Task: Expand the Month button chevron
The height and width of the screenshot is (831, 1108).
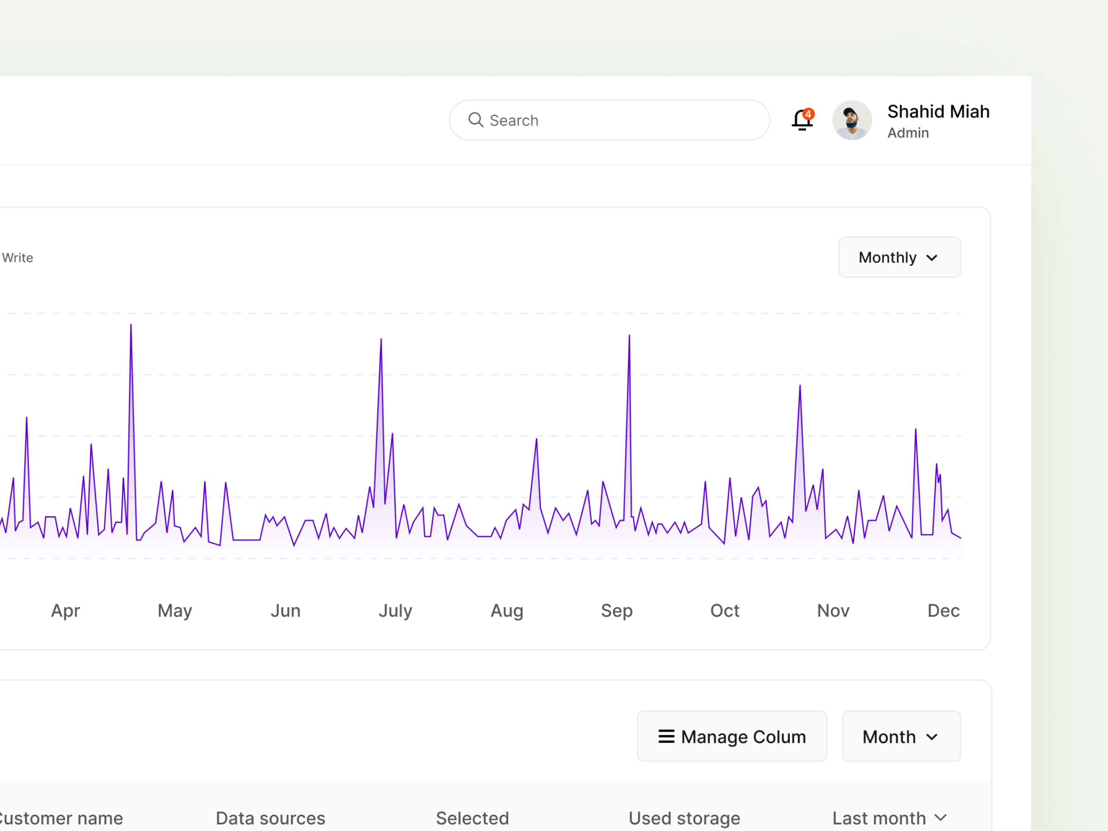Action: tap(932, 736)
